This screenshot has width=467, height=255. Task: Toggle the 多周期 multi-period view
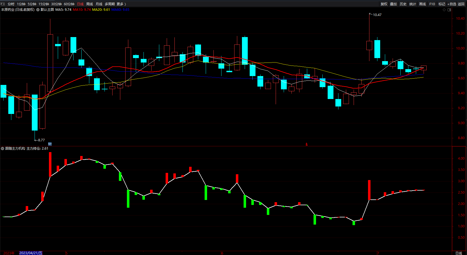(109, 4)
